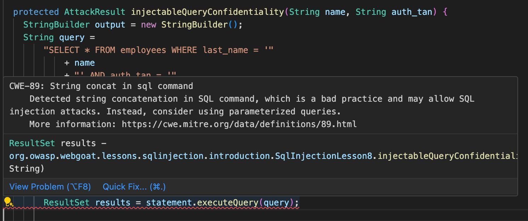Open the View Problem link
The height and width of the screenshot is (221, 528).
(50, 187)
